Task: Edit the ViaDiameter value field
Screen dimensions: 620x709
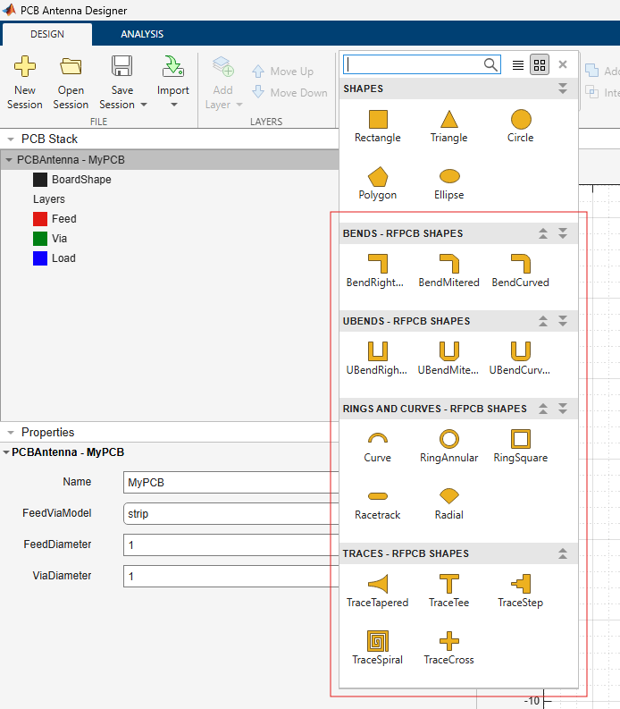Action: pos(230,576)
